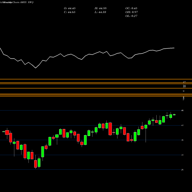
Task: Click the 31 price axis label
Action: 182,155
